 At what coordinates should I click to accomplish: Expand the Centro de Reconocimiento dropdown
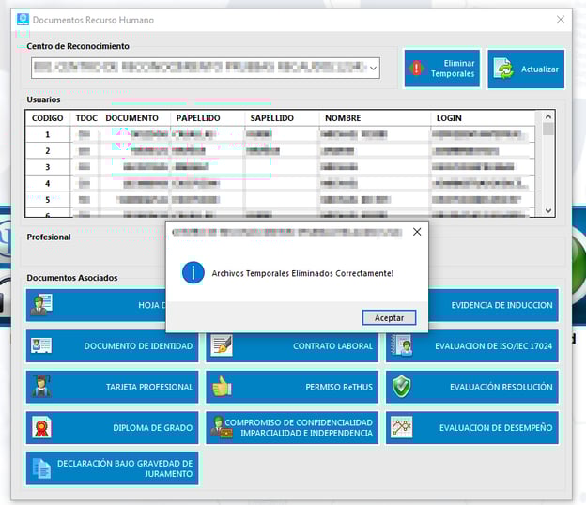pos(373,68)
